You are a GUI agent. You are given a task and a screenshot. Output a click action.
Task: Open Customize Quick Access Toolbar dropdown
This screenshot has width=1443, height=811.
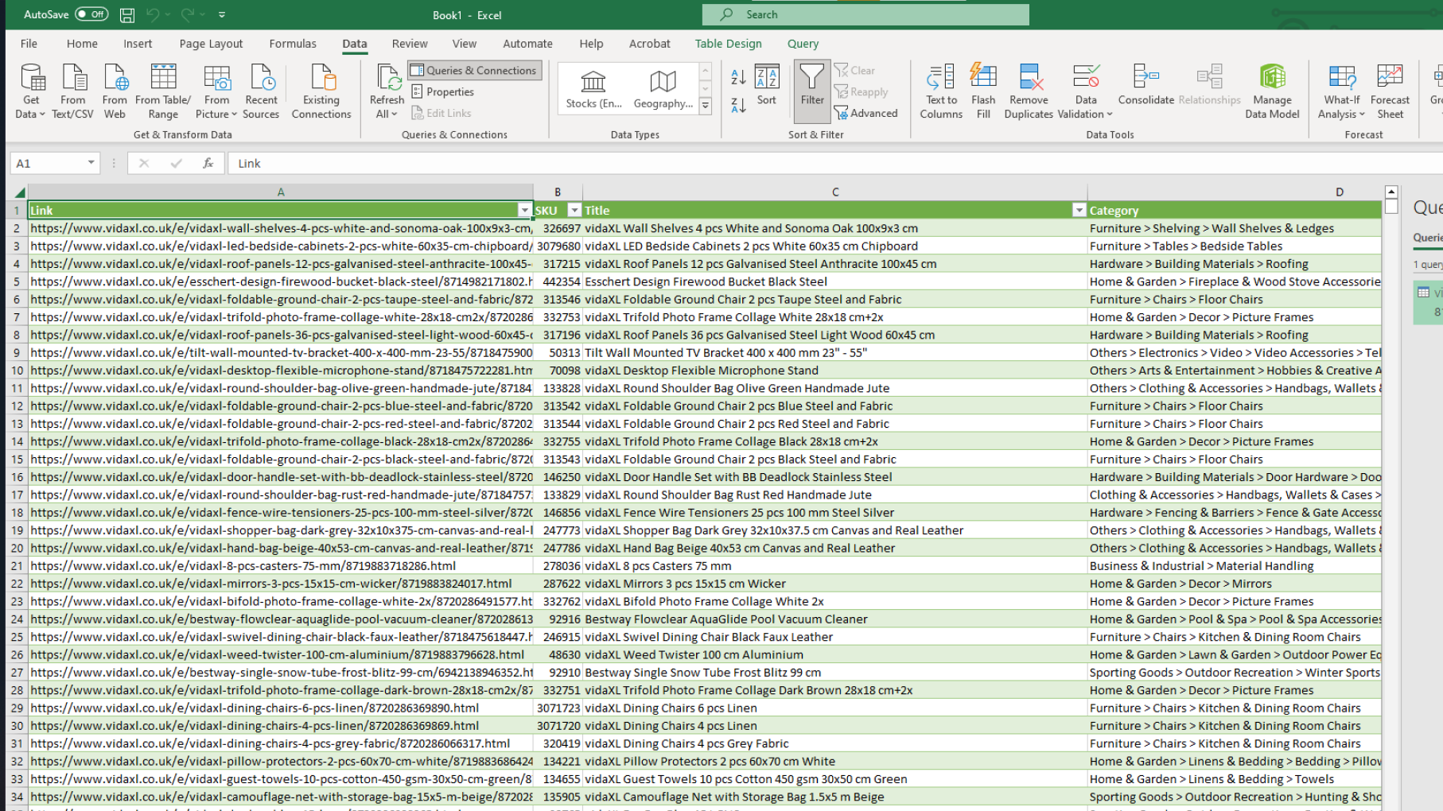click(x=222, y=14)
